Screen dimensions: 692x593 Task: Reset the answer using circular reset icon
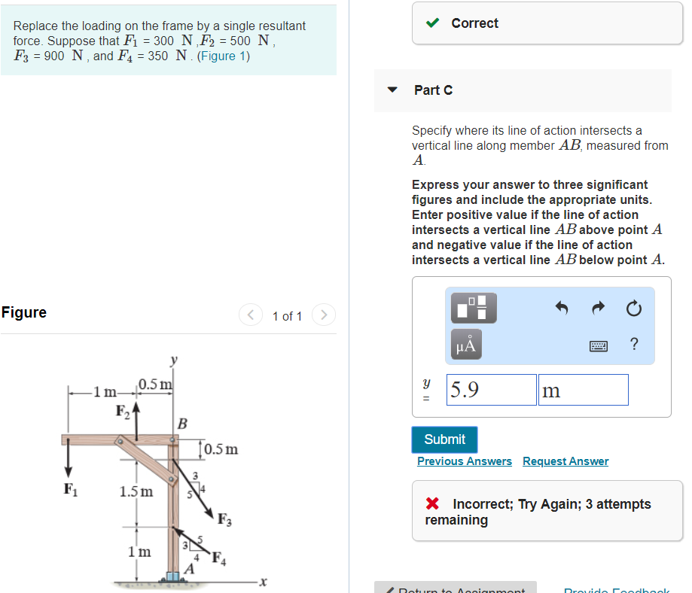pyautogui.click(x=633, y=308)
